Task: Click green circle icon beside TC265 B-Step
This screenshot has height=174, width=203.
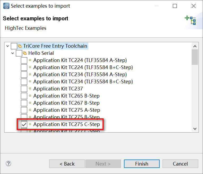Action: [30, 96]
